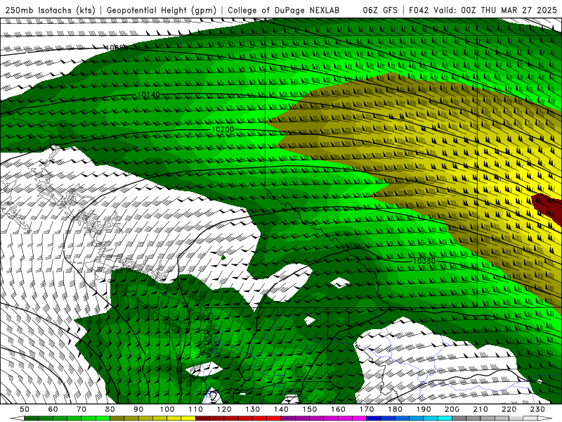Click the 200 label on the color scale
562x422 pixels.
pyautogui.click(x=452, y=409)
